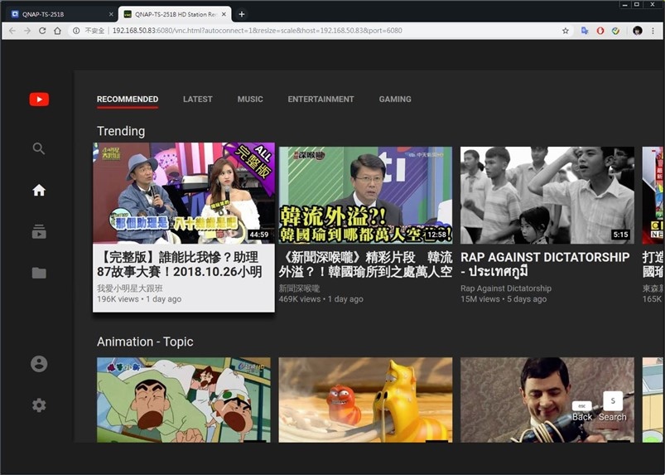Close the HD Station Remote tab
Viewport: 665px width, 475px height.
224,14
